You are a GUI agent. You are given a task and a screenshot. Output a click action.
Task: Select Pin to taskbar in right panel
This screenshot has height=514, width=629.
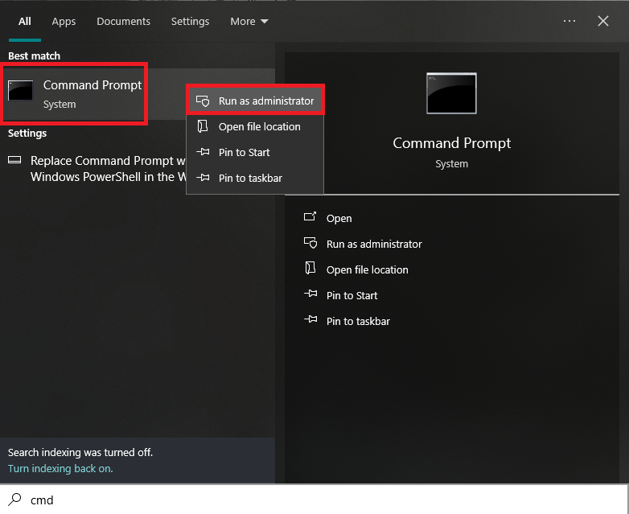(358, 321)
